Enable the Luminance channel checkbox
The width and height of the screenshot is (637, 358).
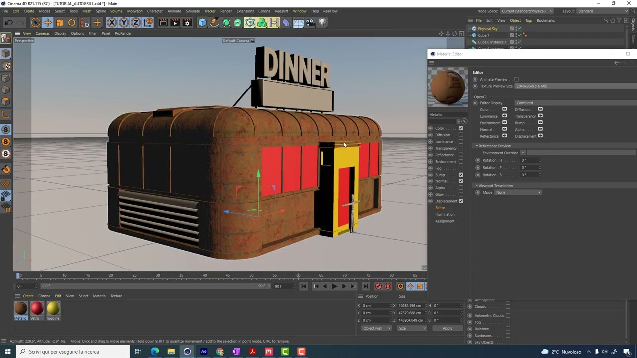461,142
